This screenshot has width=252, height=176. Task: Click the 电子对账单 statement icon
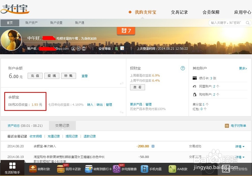pyautogui.click(x=227, y=126)
